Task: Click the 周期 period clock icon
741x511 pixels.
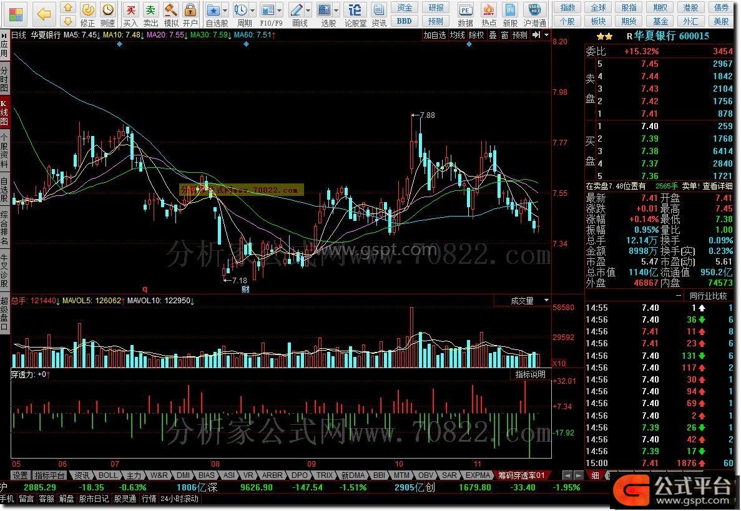Action: (241, 14)
